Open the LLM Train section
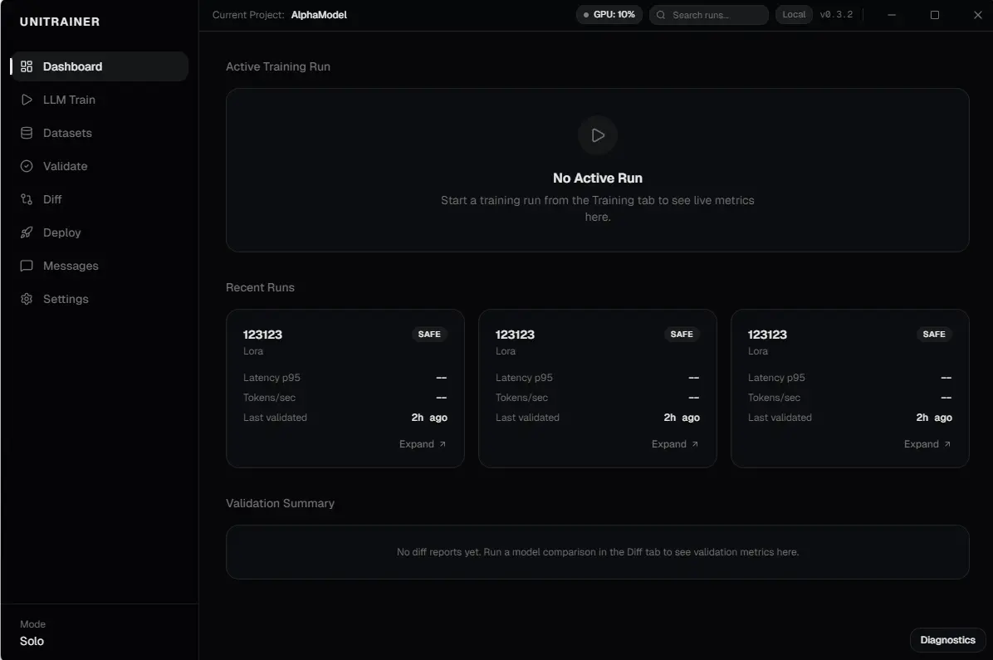 click(100, 100)
